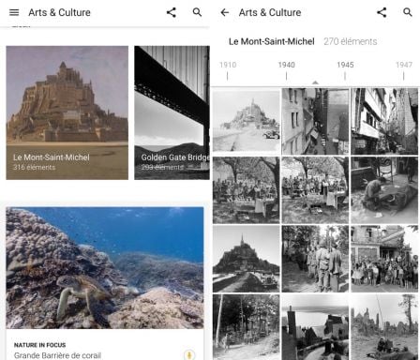Tap share icon in right screen header
Viewport: 420px width, 360px height.
click(382, 12)
